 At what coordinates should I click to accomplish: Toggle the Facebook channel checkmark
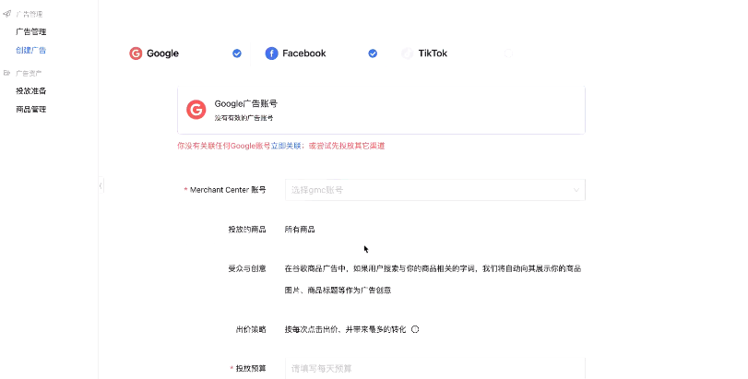pos(373,53)
